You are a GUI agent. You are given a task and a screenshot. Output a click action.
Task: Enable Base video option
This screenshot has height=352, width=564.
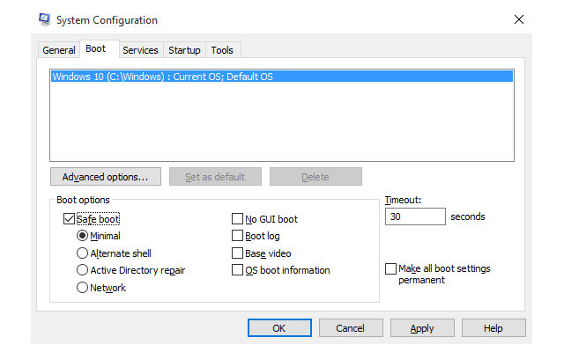click(237, 253)
